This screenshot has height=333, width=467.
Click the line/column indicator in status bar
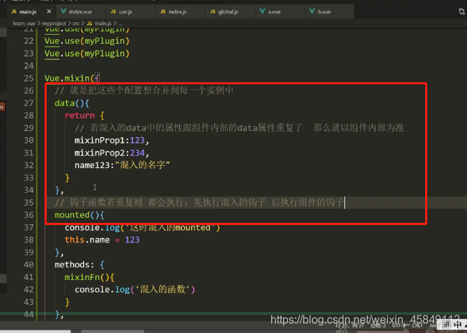pyautogui.click(x=349, y=325)
